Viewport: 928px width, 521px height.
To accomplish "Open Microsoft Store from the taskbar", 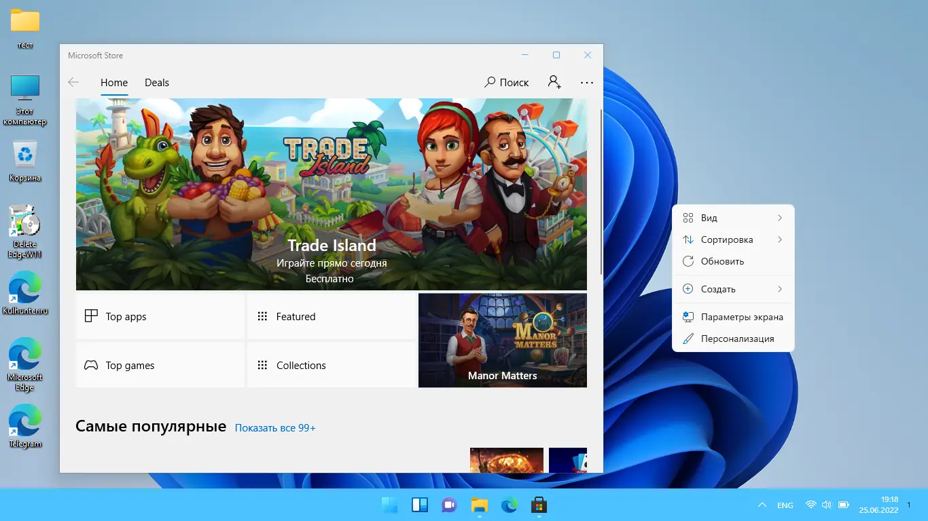I will 539,505.
